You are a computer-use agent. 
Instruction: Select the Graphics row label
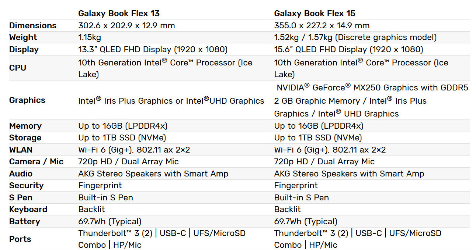[27, 100]
